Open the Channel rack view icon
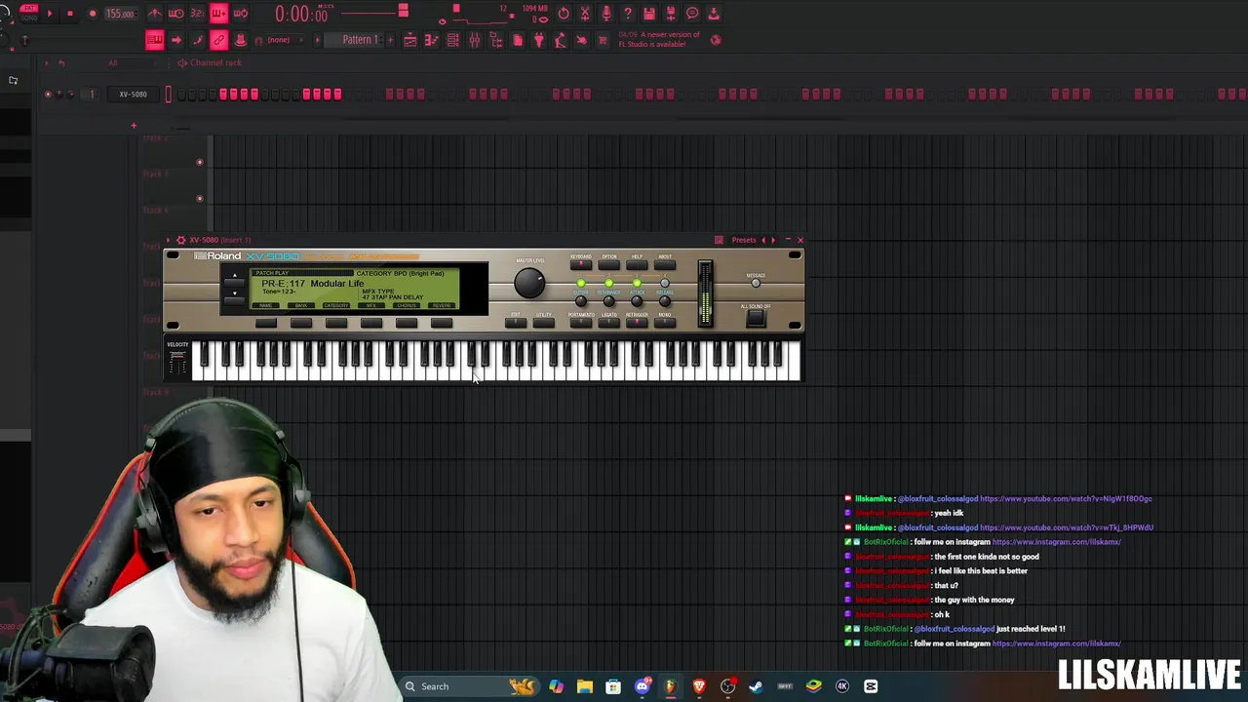 tap(452, 40)
